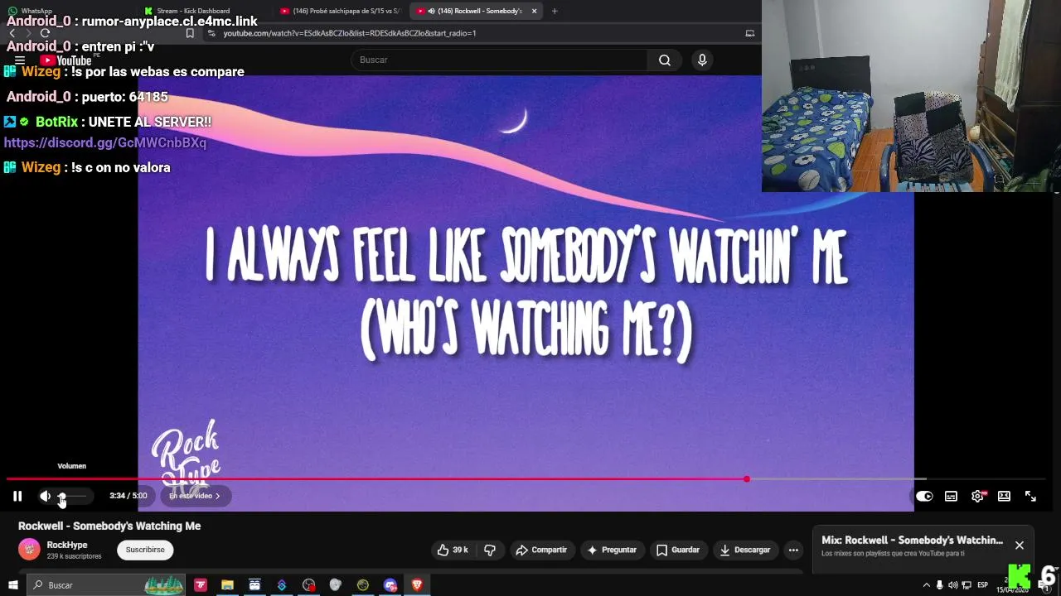
Task: Go to the YouTube home logo
Action: (x=66, y=60)
